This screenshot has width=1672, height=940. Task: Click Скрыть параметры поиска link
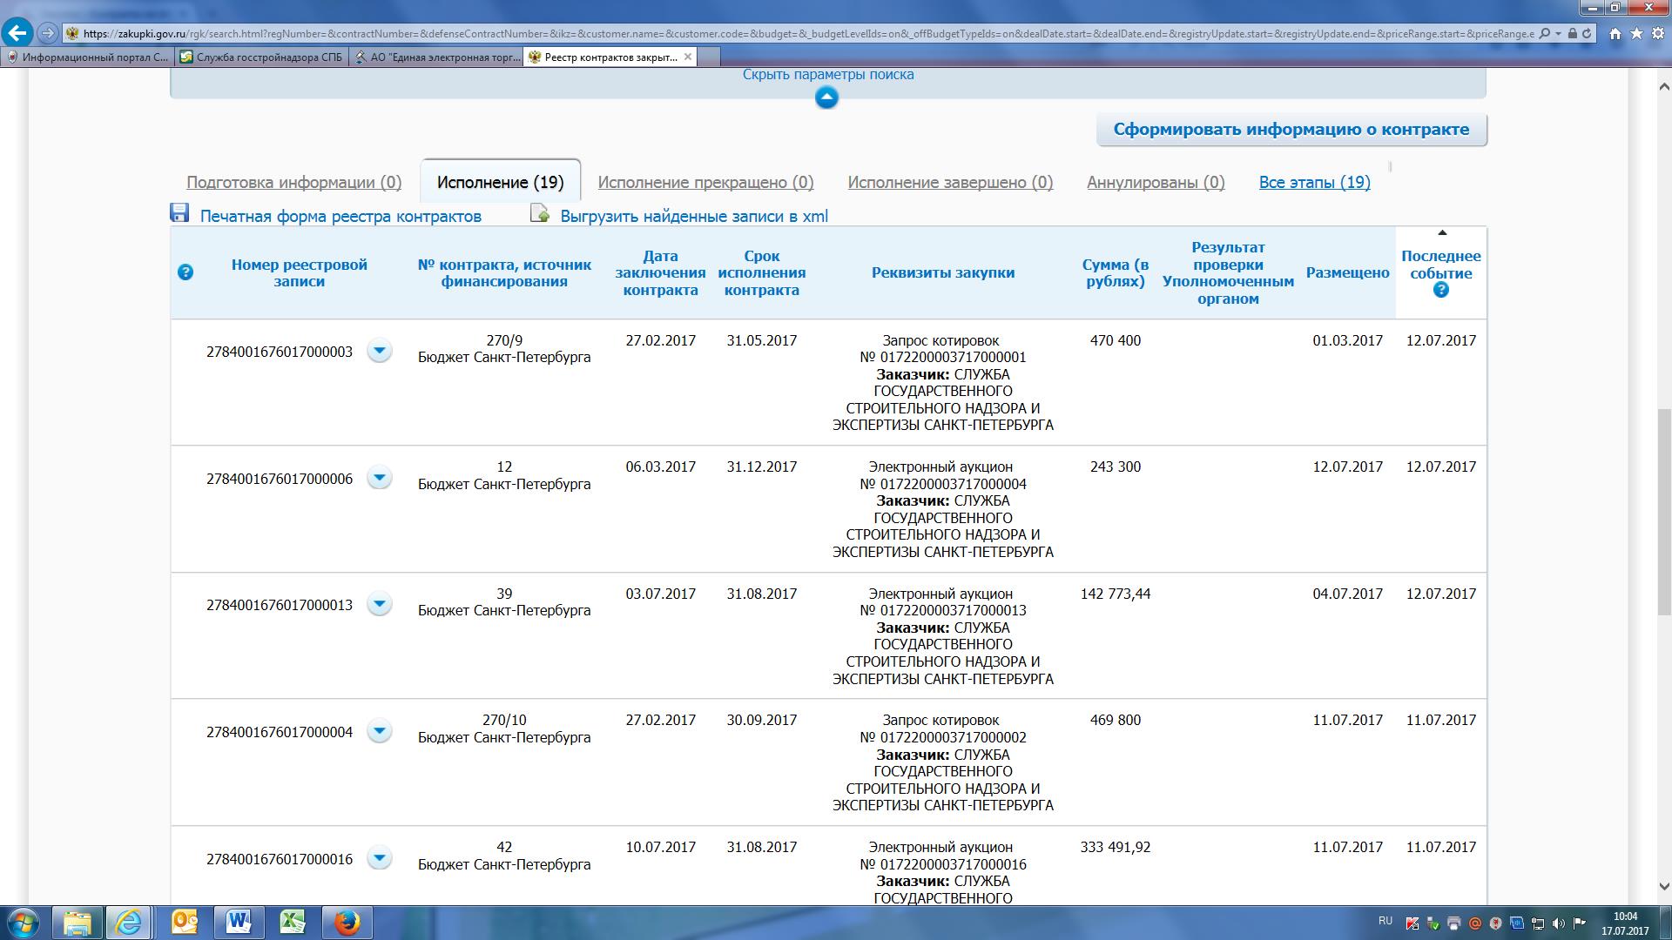tap(828, 75)
